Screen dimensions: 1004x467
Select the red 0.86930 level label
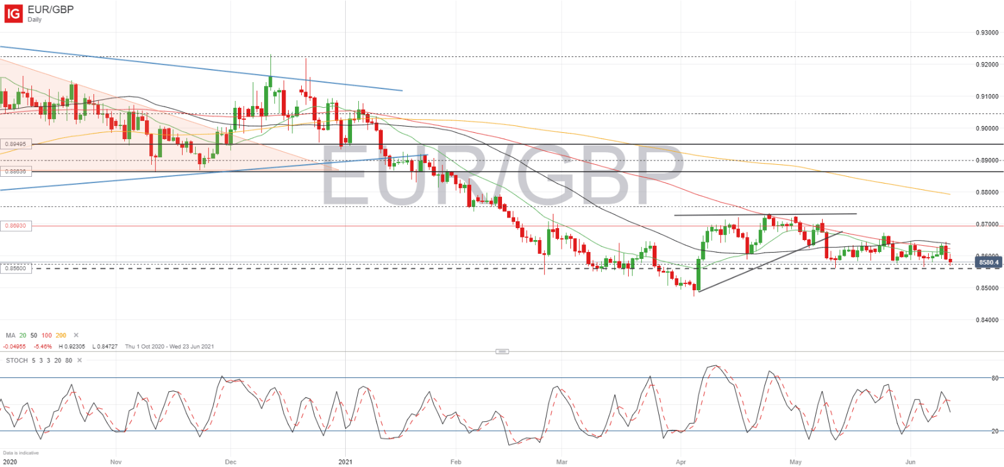16,226
